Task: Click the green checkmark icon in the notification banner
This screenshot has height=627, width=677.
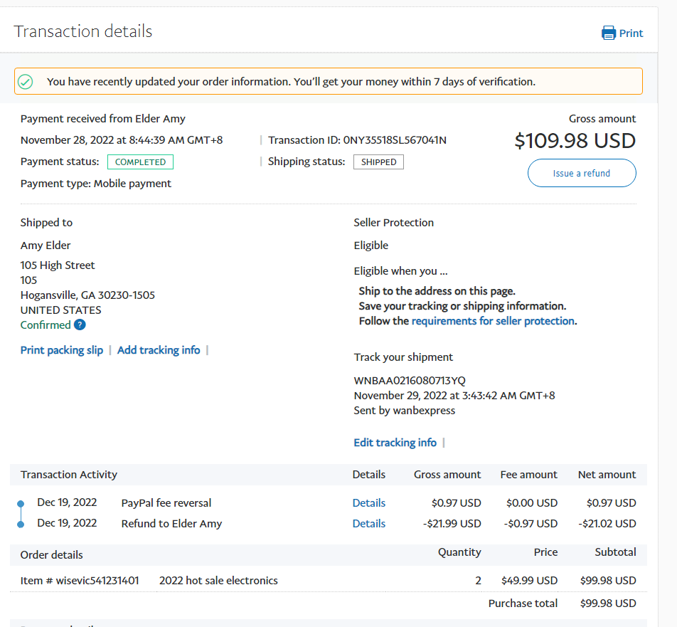Action: (x=26, y=82)
